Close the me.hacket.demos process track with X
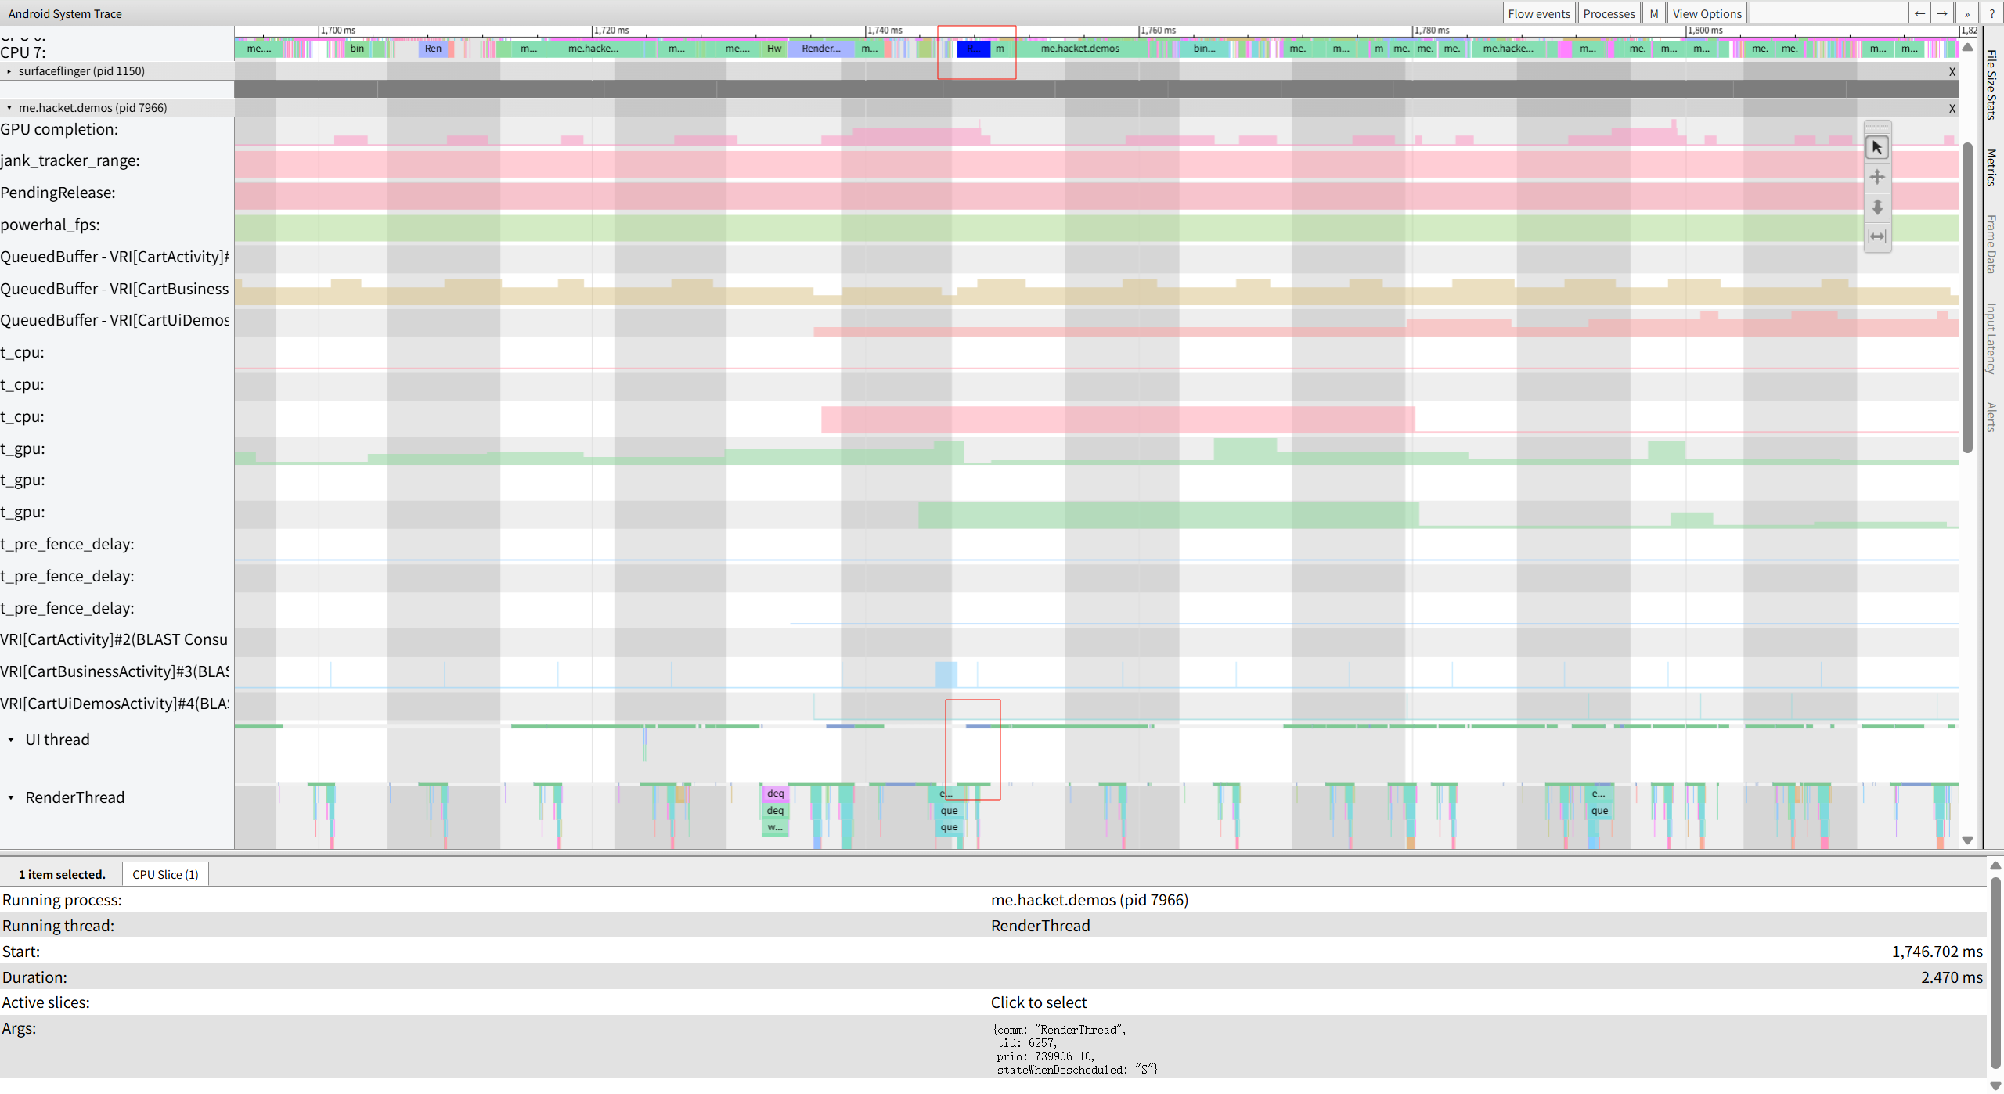The width and height of the screenshot is (2004, 1094). [x=1952, y=109]
